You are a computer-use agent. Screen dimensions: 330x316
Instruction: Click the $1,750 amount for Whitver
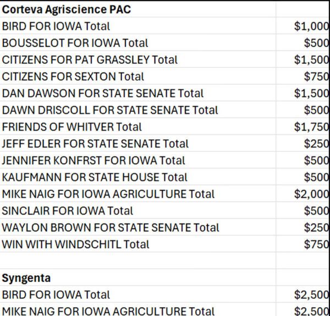tap(311, 127)
